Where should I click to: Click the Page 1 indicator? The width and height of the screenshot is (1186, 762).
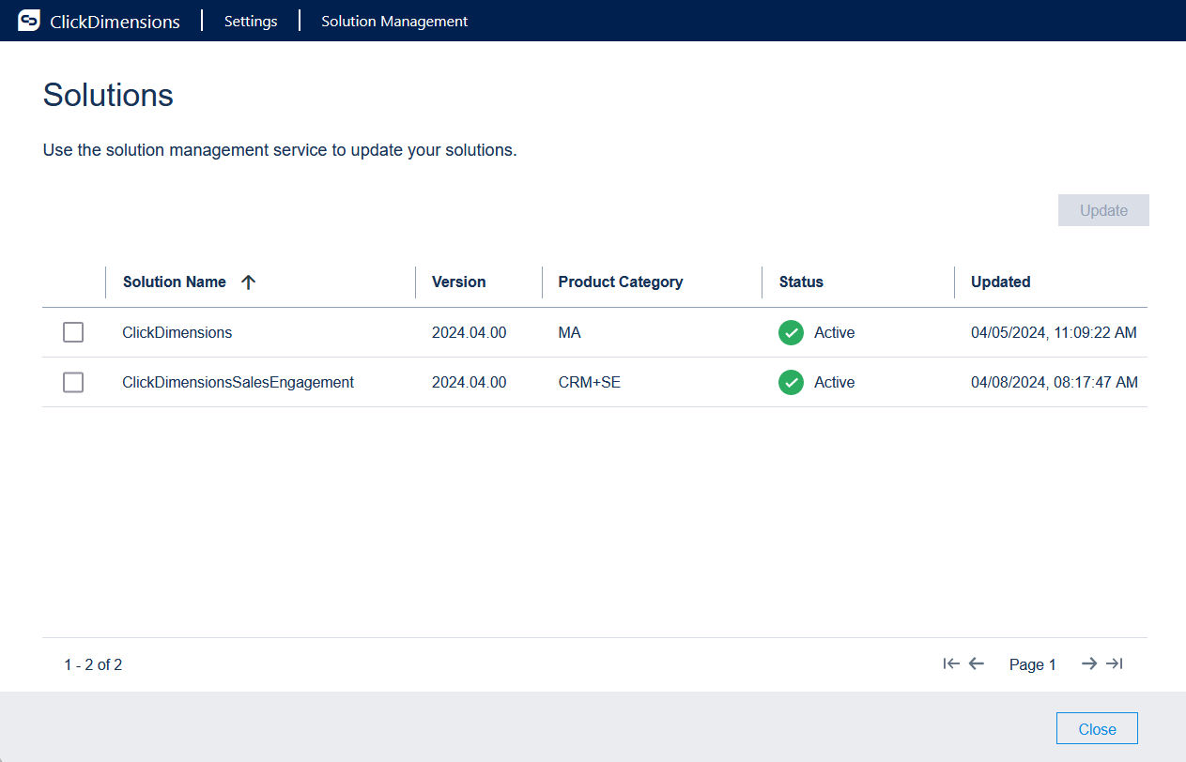(x=1033, y=664)
